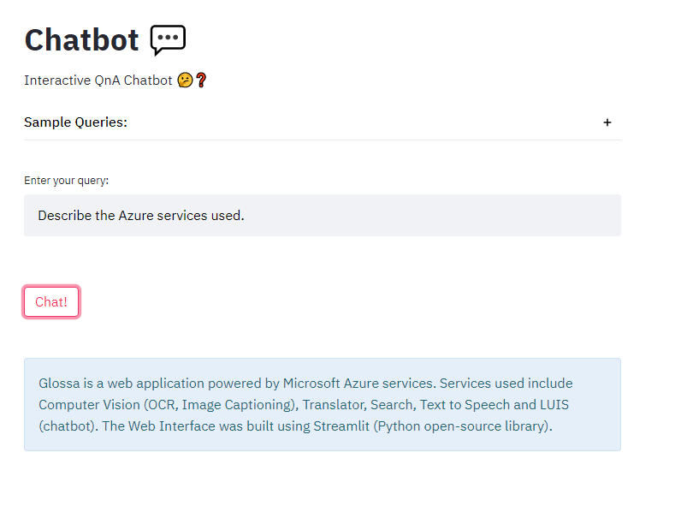Click the thinking face emoji
Viewport: 681px width, 506px height.
[x=184, y=80]
